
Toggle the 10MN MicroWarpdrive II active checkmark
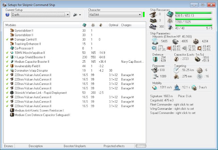click(x=7, y=53)
